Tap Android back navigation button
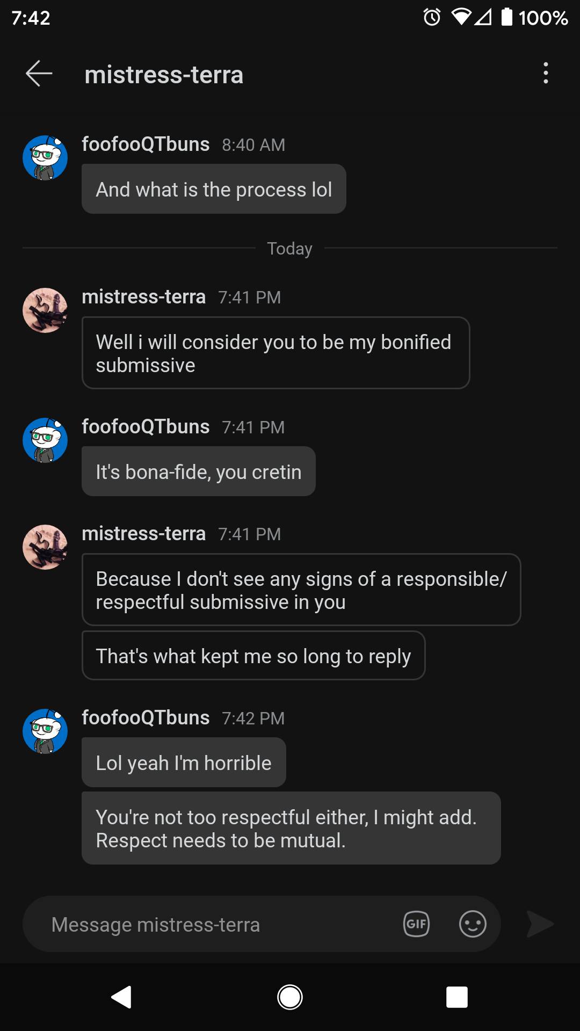Screen dimensions: 580x1031 click(x=122, y=997)
